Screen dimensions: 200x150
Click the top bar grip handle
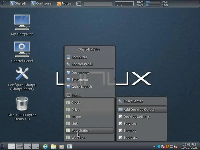click(x=2, y=3)
